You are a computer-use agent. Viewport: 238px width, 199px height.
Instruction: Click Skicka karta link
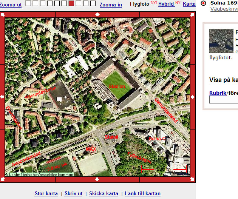(x=104, y=194)
